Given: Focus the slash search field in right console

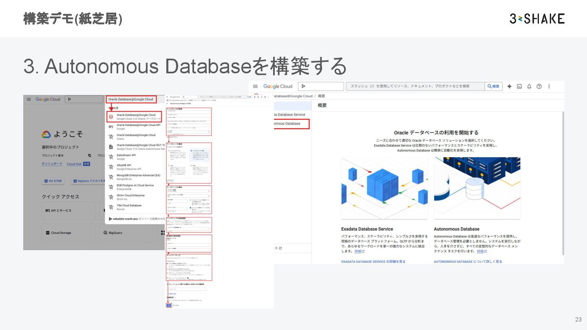Looking at the screenshot, I should click(415, 86).
